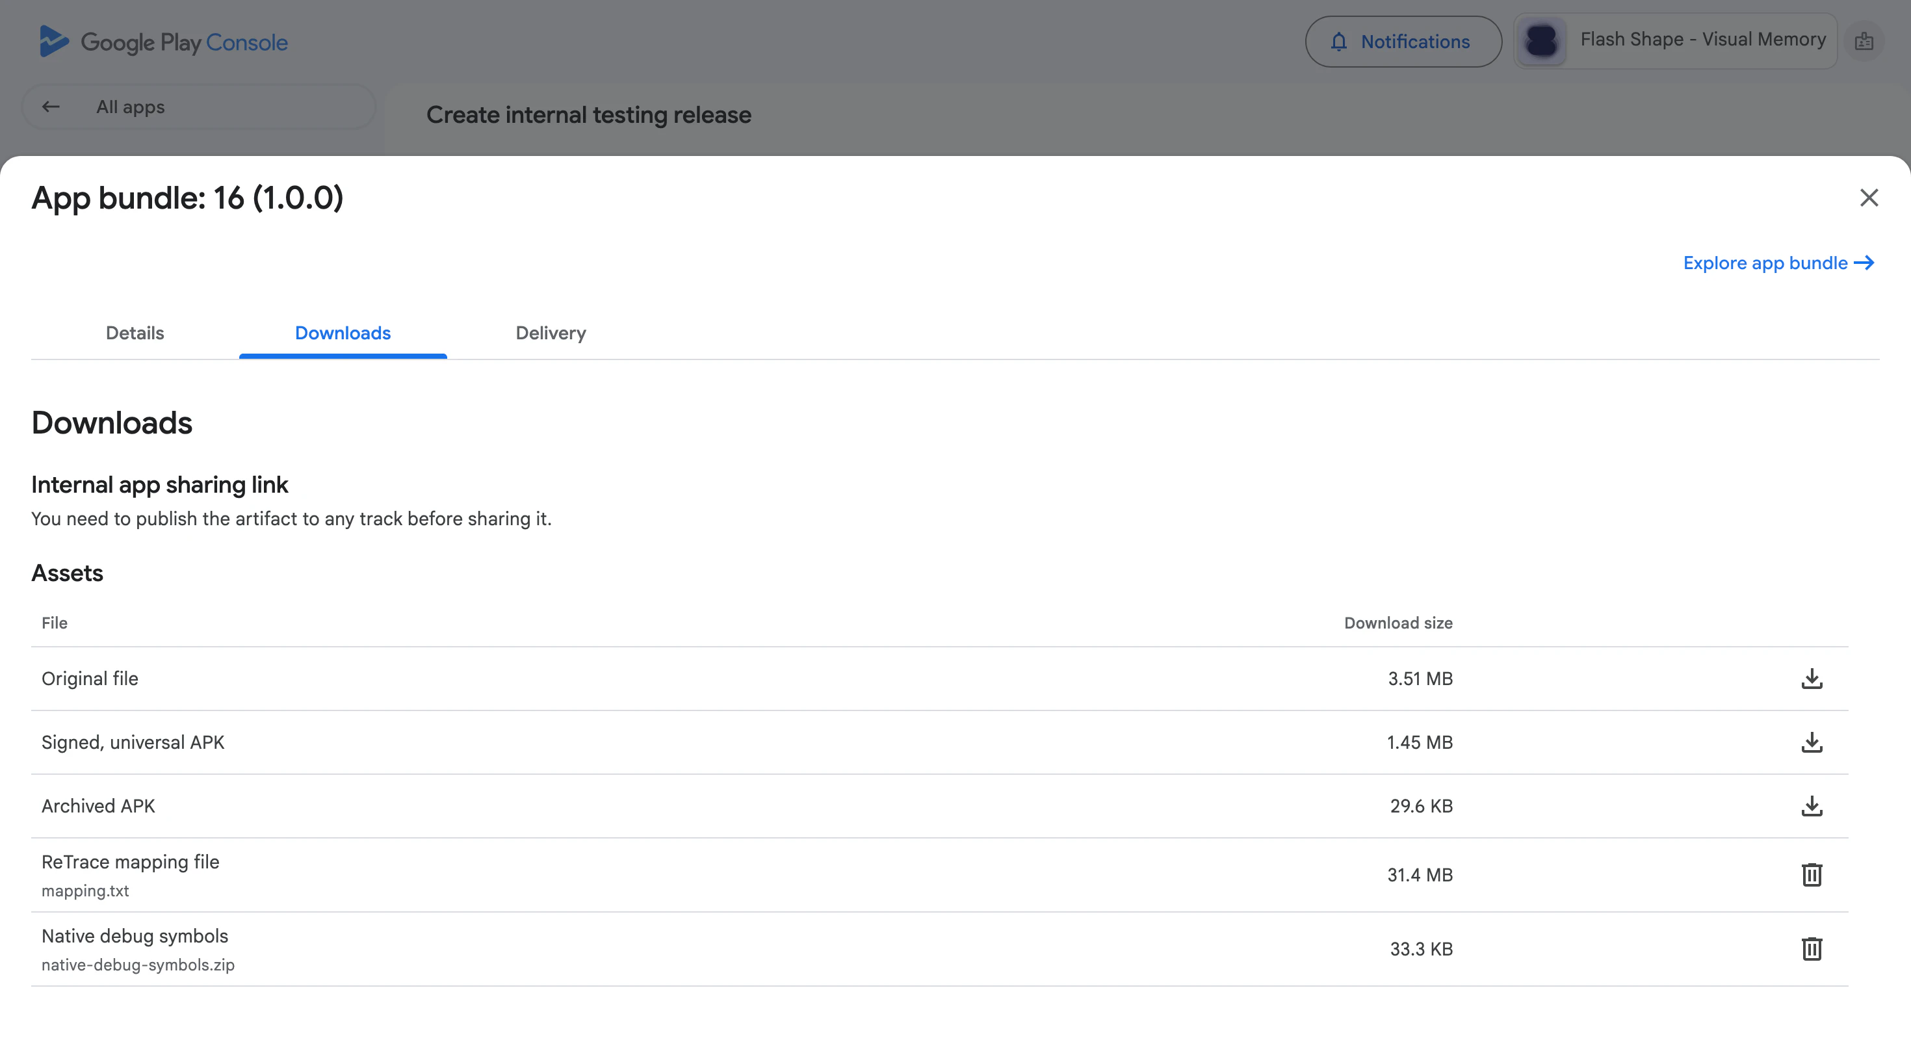Close the App bundle dialog
This screenshot has height=1053, width=1911.
tap(1869, 198)
